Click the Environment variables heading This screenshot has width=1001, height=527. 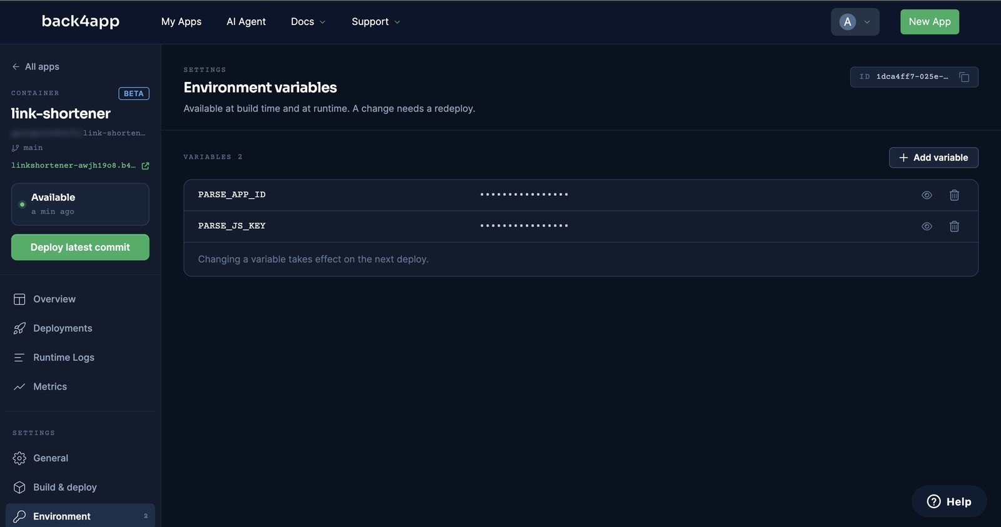(x=260, y=88)
